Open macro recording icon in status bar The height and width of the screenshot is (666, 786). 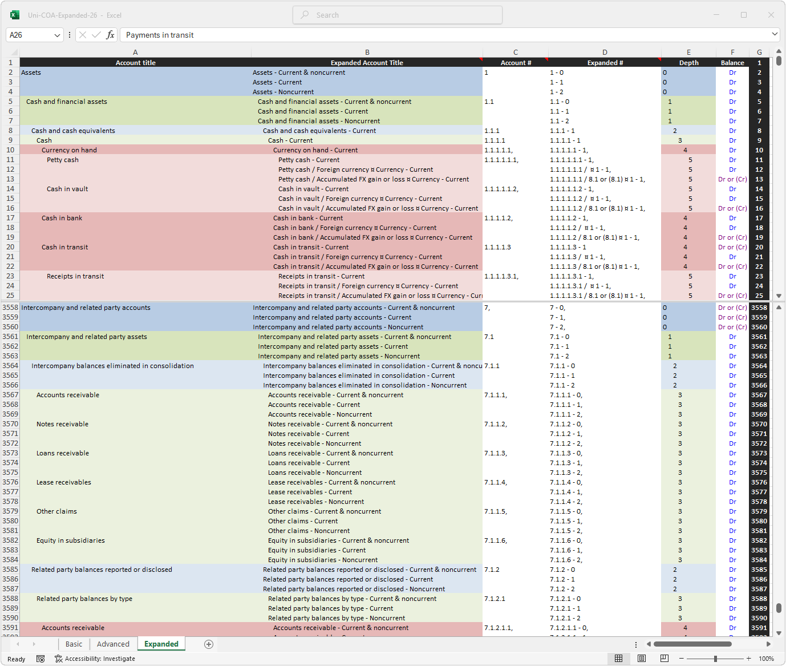point(40,659)
